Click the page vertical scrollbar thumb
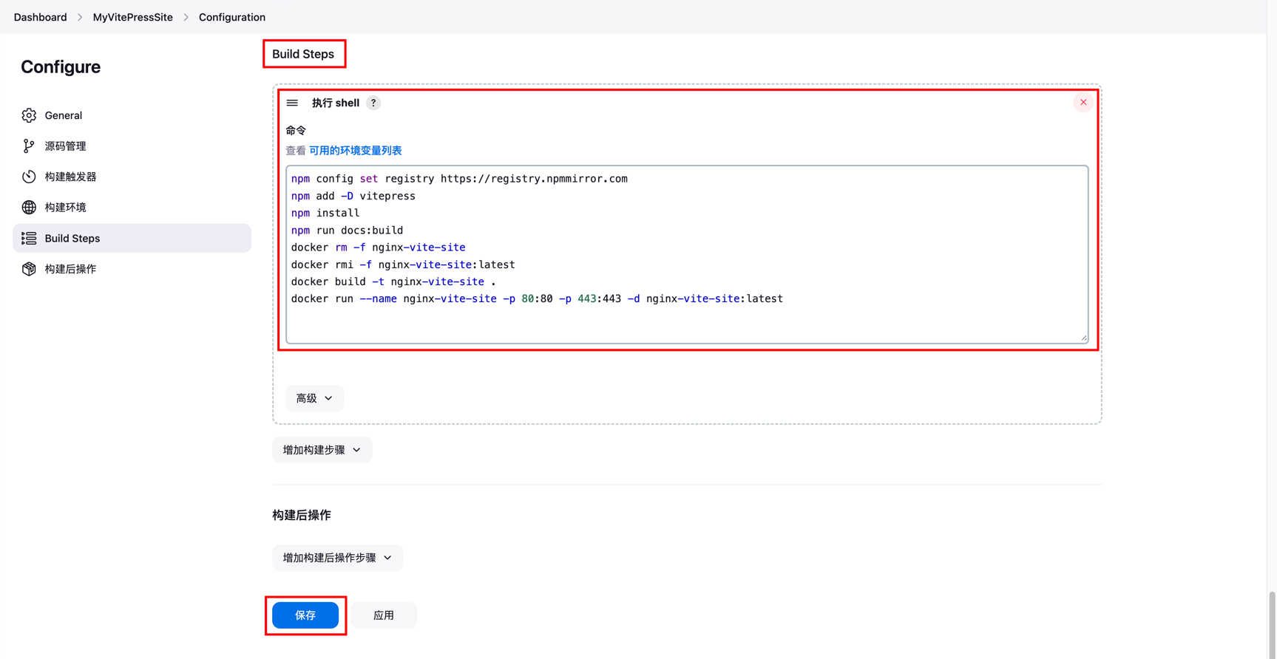Viewport: 1277px width, 659px height. click(1272, 623)
